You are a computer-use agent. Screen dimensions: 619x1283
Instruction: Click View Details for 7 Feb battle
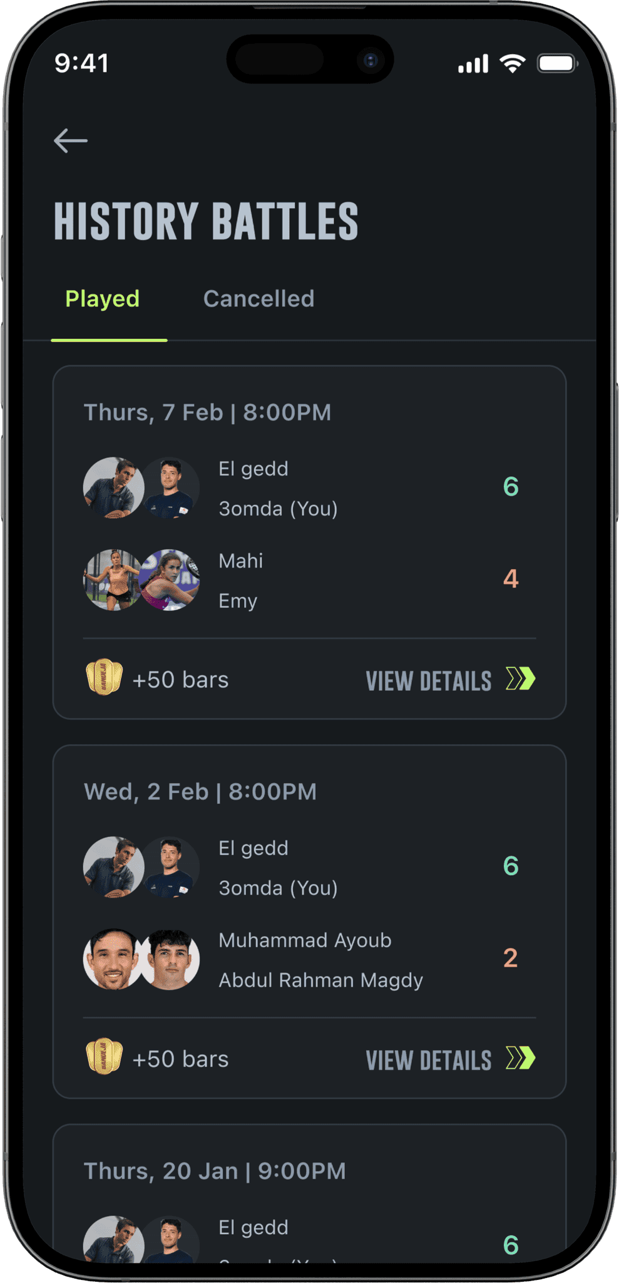[429, 681]
